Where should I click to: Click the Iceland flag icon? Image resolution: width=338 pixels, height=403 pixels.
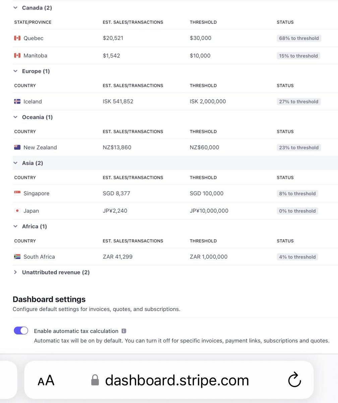coord(17,101)
